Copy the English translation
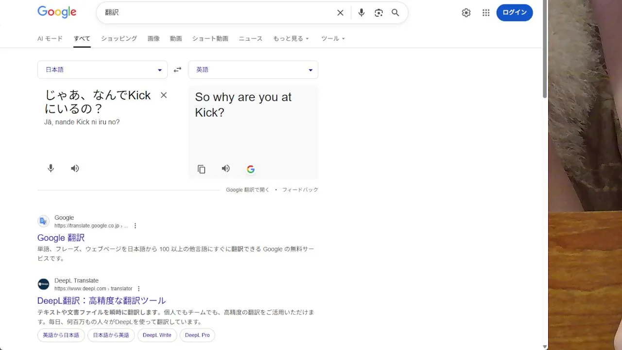The width and height of the screenshot is (622, 350). (x=201, y=169)
